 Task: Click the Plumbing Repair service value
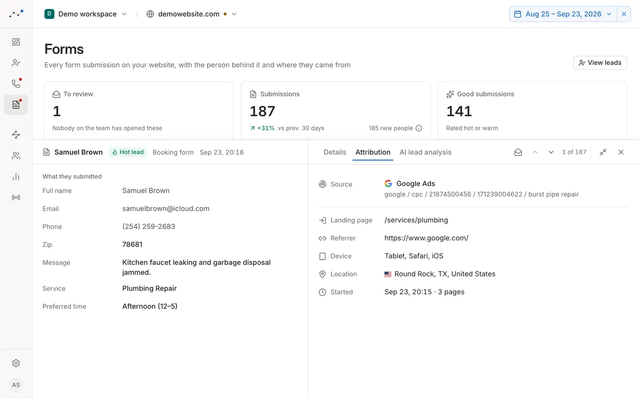tap(149, 288)
